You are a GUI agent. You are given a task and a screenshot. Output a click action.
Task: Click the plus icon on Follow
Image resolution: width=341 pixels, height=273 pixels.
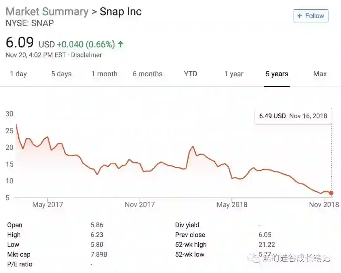300,16
